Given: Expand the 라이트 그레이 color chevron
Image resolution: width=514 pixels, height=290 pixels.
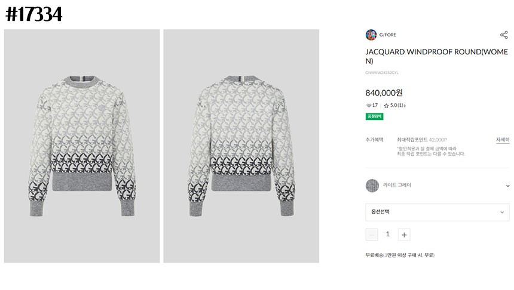Looking at the screenshot, I should [507, 186].
